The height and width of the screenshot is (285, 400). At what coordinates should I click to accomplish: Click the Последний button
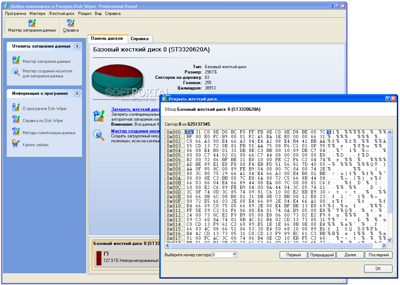click(x=379, y=255)
